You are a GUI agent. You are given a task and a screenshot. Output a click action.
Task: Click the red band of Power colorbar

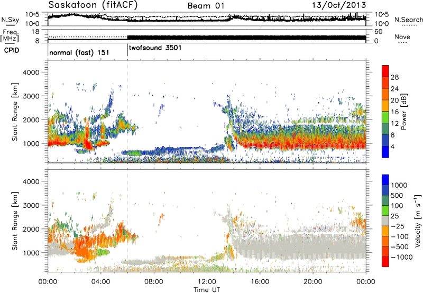coord(385,71)
